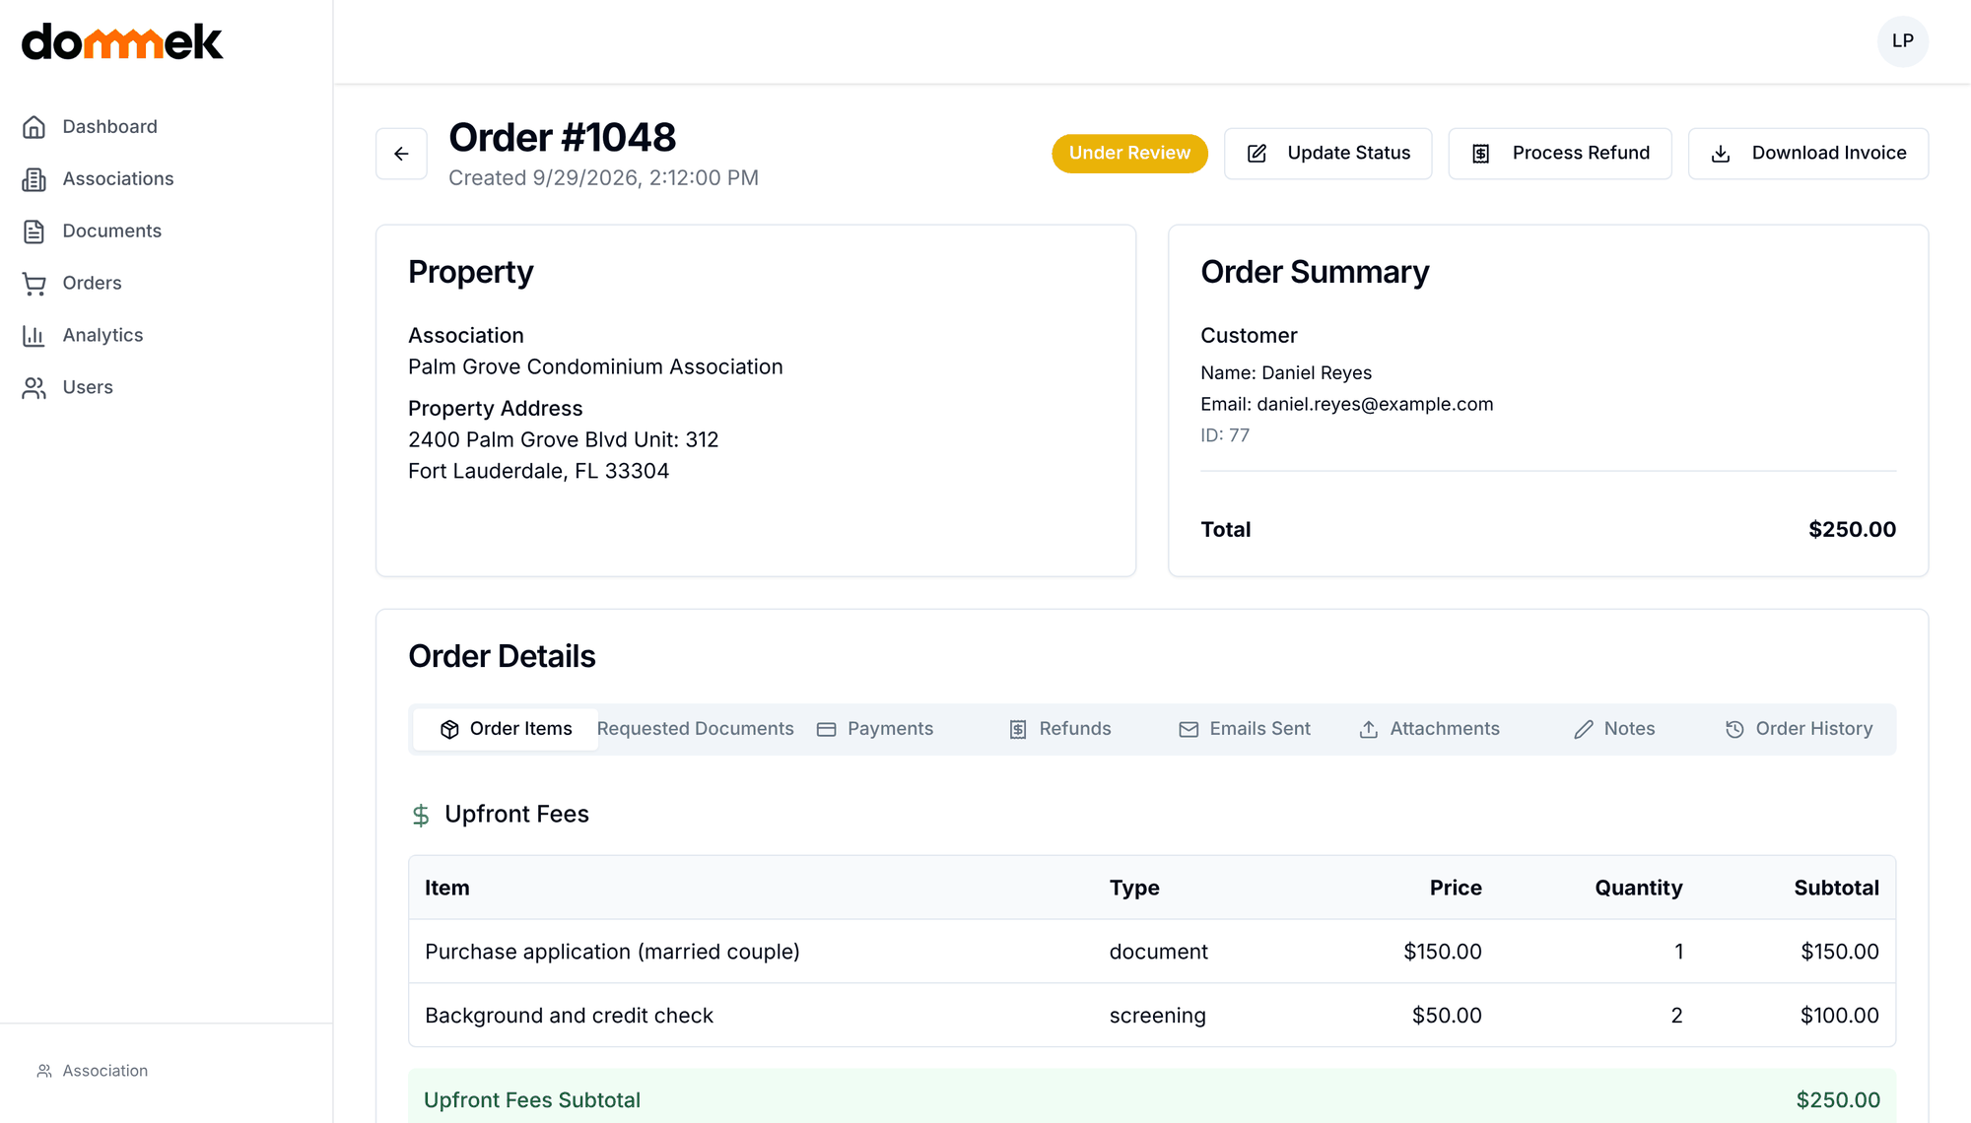Click the email daniel.reyes@example.com
1971x1123 pixels.
click(x=1375, y=405)
